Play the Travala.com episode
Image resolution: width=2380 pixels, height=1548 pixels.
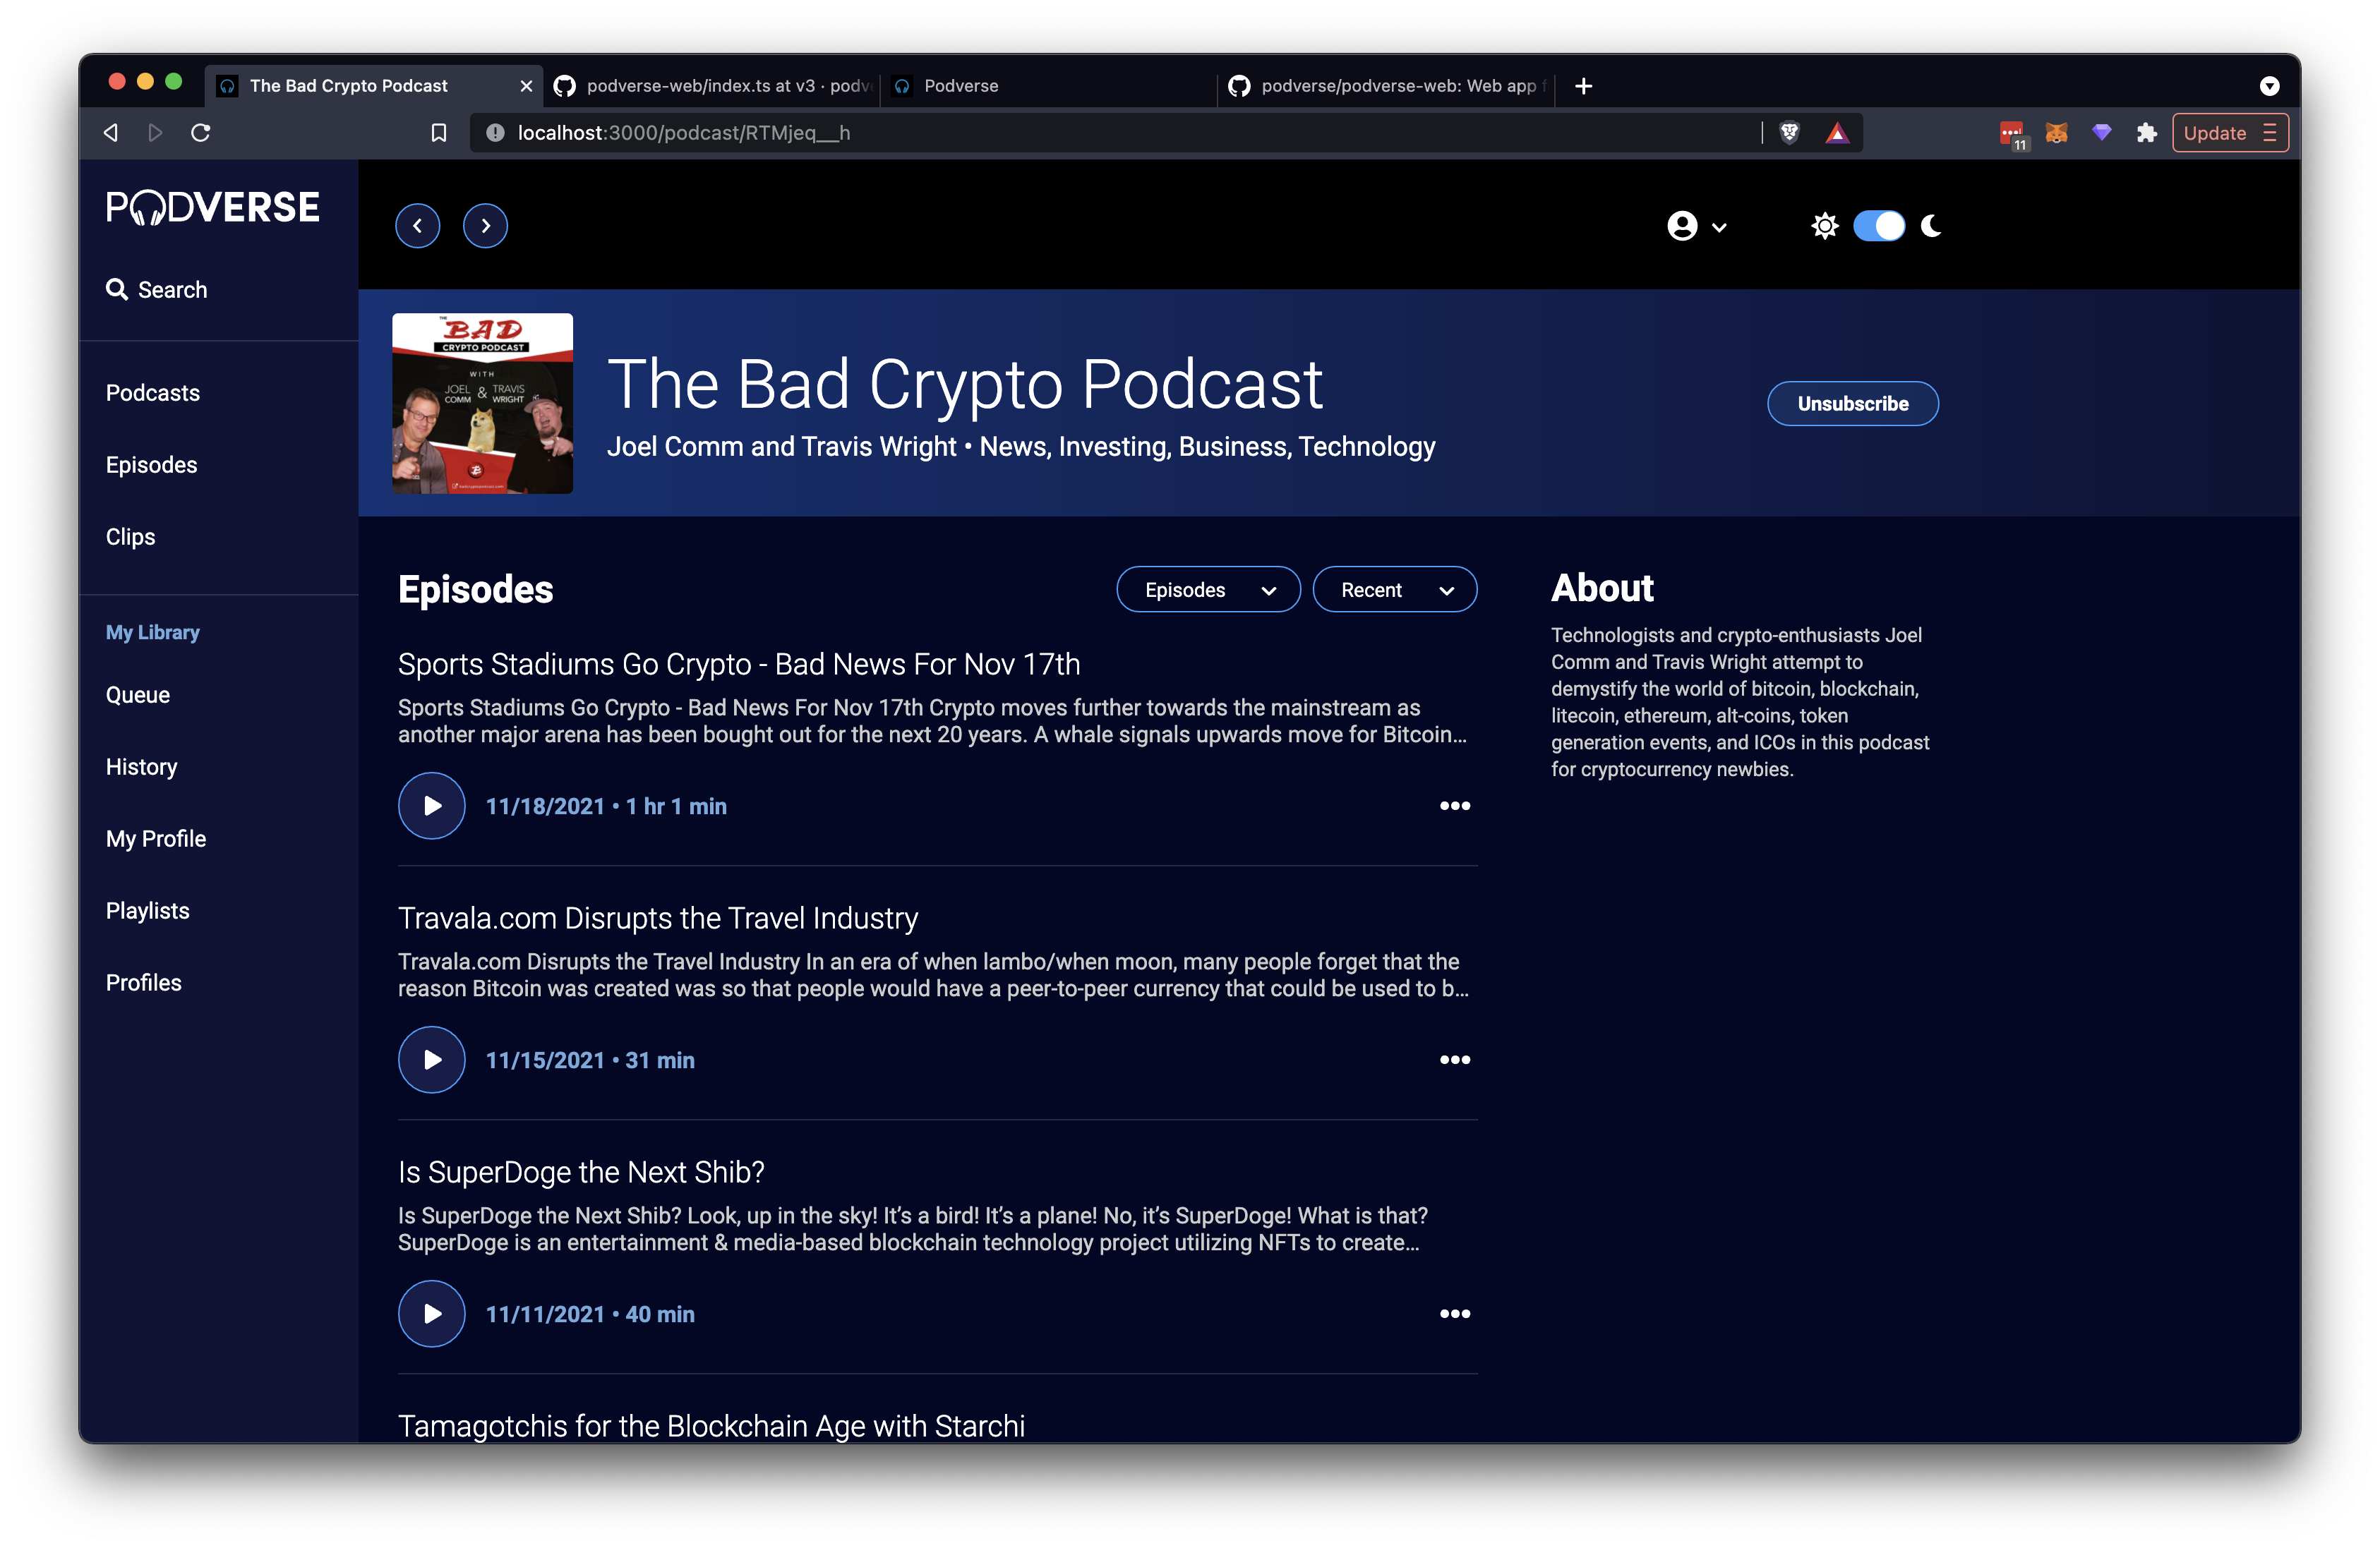[x=431, y=1059]
